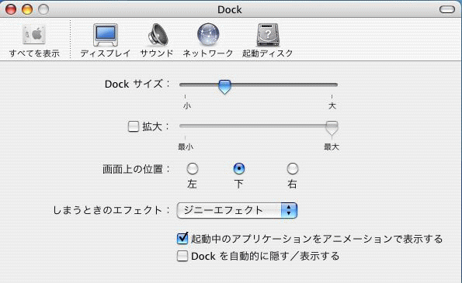Select the 右 (right) position radio button

click(x=292, y=168)
